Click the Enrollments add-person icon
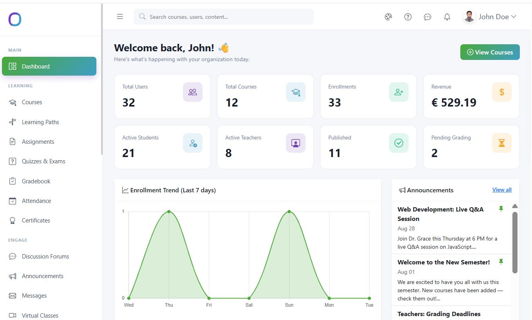This screenshot has height=320, width=532. (x=399, y=92)
